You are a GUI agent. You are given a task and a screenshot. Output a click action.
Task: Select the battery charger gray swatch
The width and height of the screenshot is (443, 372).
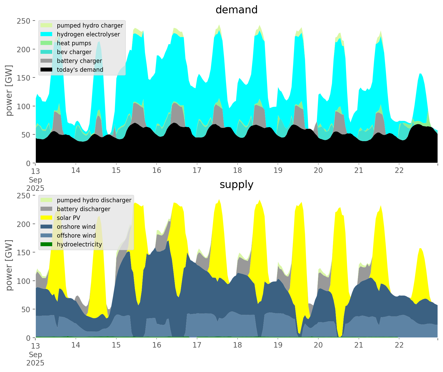(x=46, y=61)
